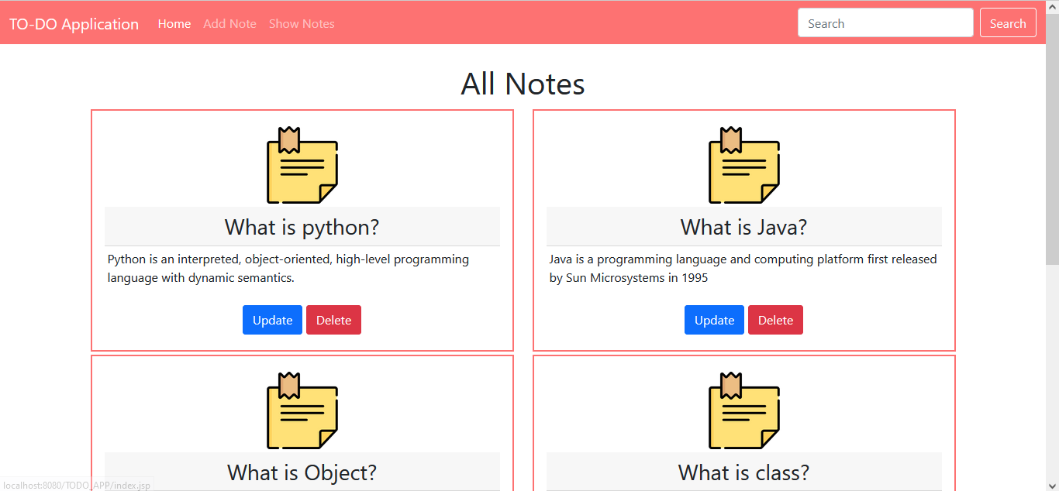Delete the 'What is Java?' note
This screenshot has height=491, width=1059.
[775, 321]
